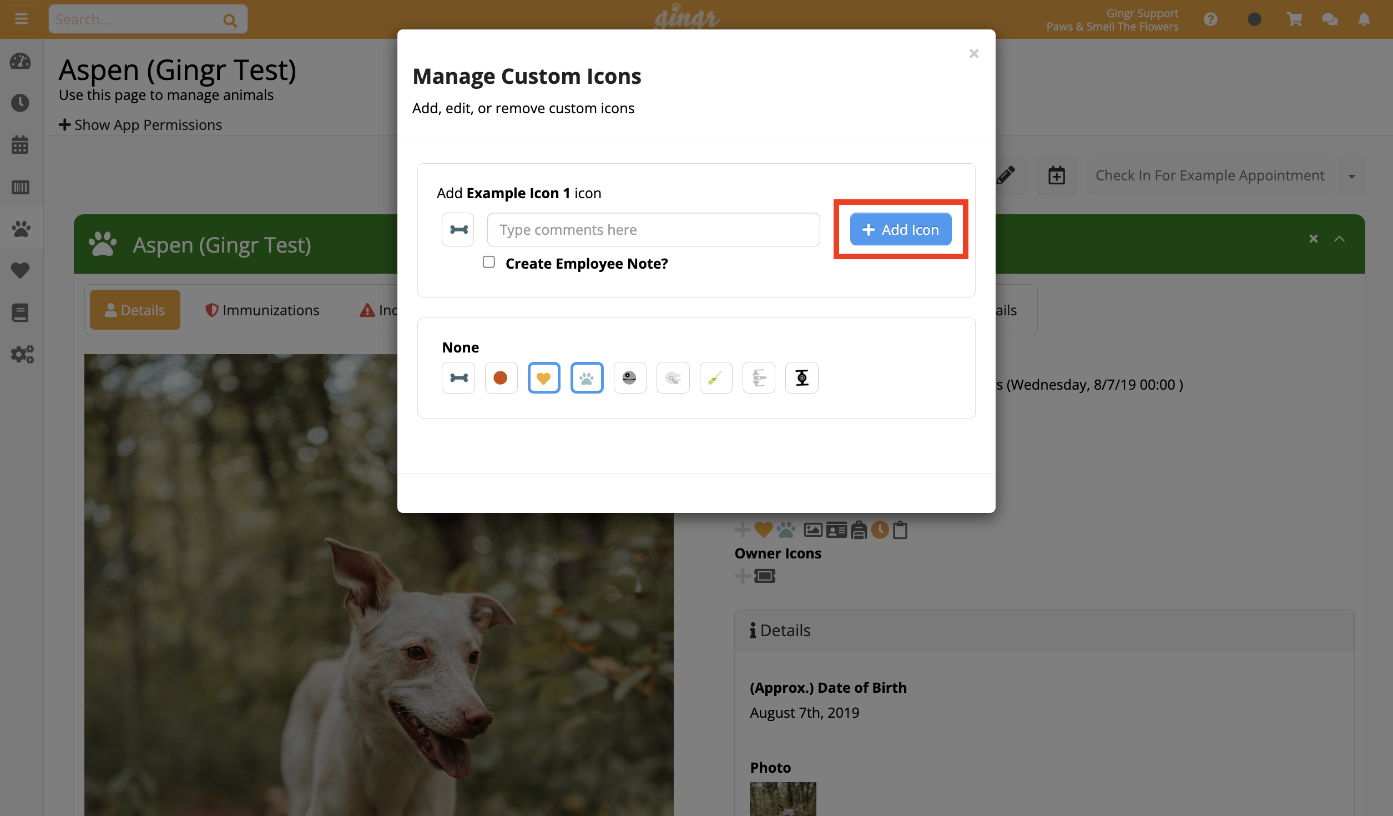Open the Dashboard from the left sidebar
Image resolution: width=1393 pixels, height=816 pixels.
click(x=21, y=61)
